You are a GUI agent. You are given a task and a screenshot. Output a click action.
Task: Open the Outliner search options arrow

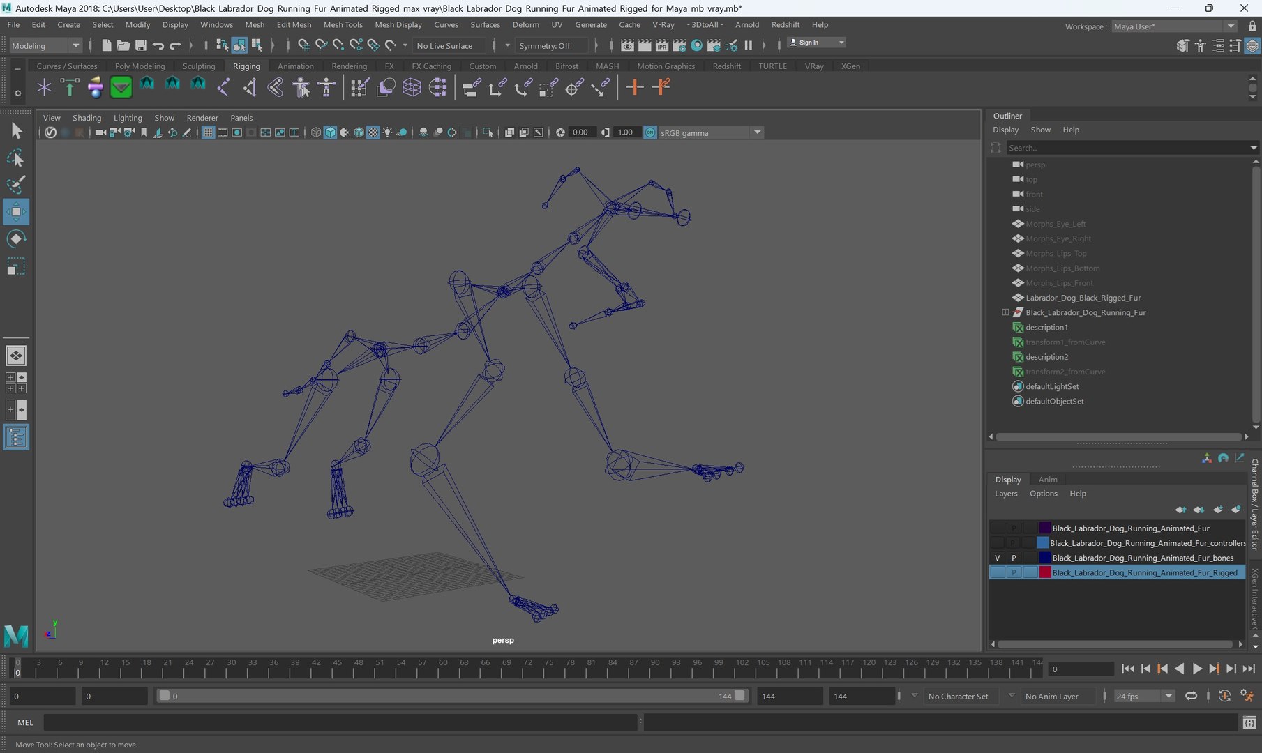click(1254, 148)
